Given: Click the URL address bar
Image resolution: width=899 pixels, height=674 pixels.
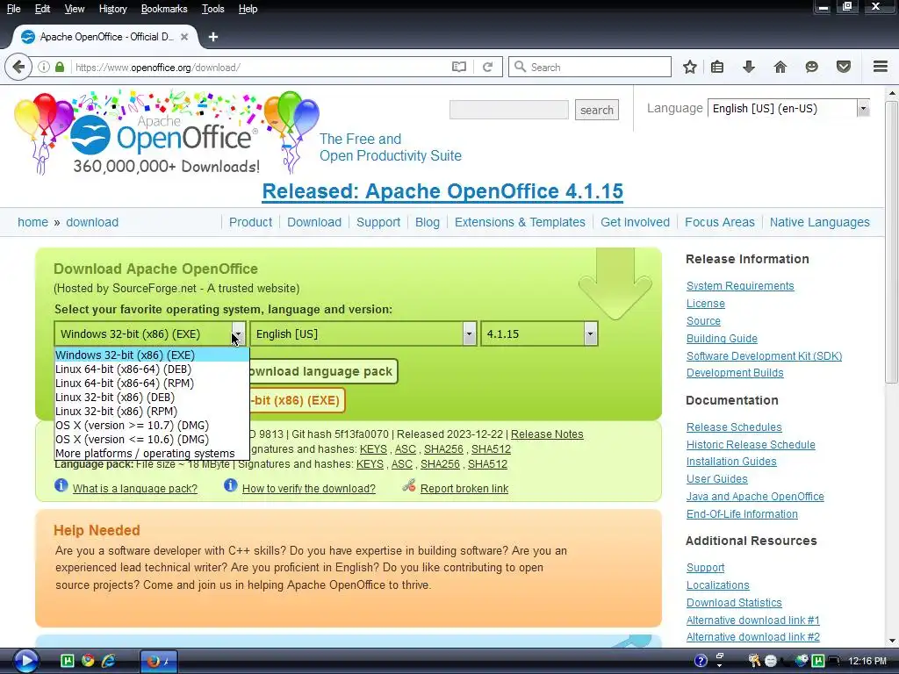Looking at the screenshot, I should [x=261, y=67].
